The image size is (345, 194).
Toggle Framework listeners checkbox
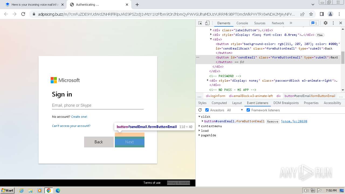(x=248, y=110)
